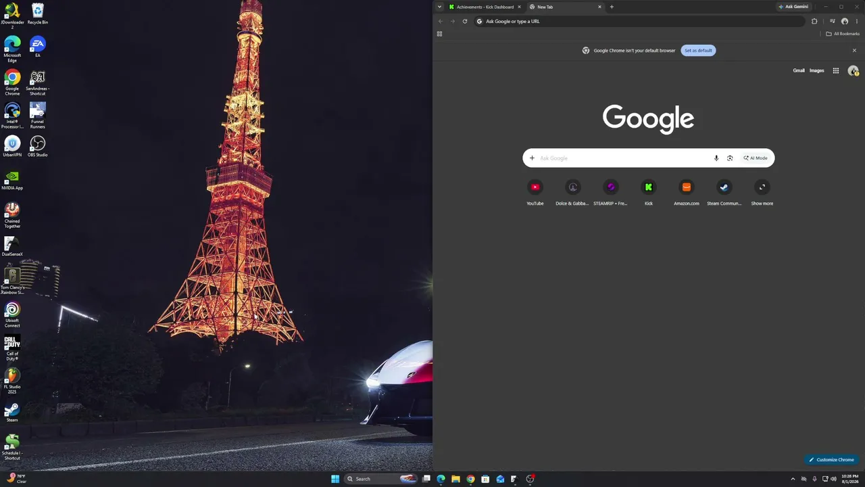Close the New Tab tab

click(x=599, y=7)
